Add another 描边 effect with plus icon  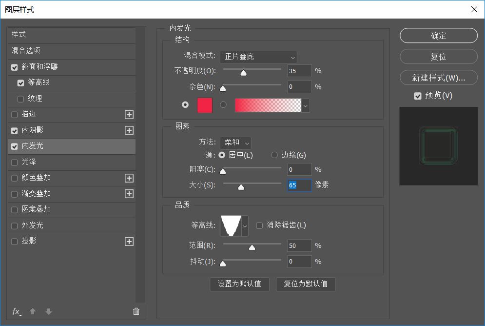pos(129,115)
